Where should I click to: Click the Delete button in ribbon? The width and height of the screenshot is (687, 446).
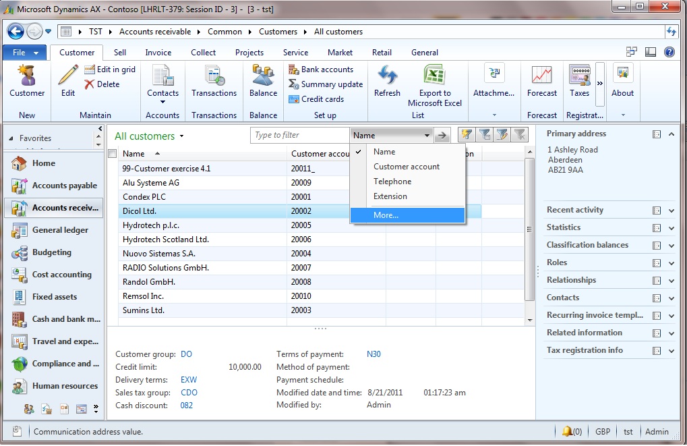[x=102, y=84]
